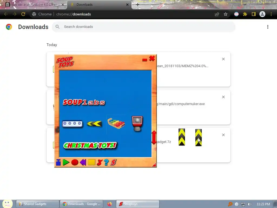Click the MEMZ download source link
This screenshot has height=208, width=277.
(183, 66)
